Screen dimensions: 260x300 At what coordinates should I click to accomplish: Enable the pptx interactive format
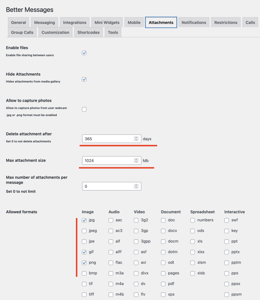(227, 252)
